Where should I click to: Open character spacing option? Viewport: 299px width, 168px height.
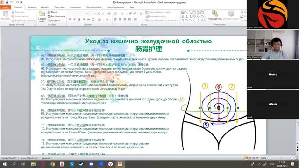tap(93, 19)
